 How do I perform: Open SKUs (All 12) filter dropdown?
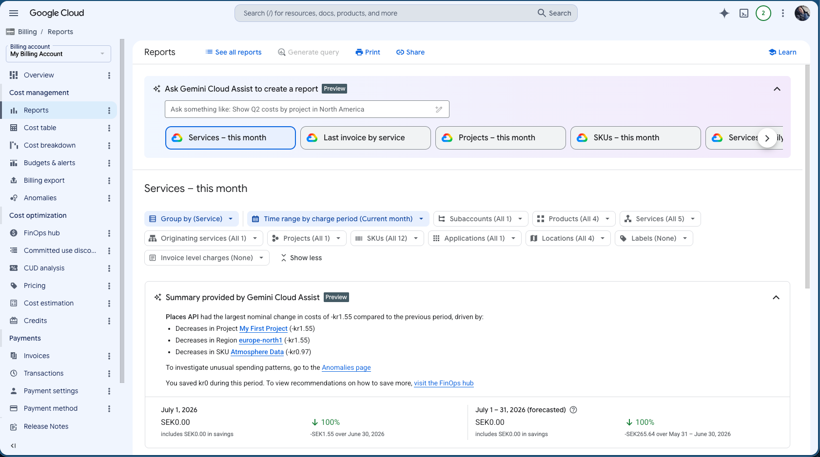(387, 238)
